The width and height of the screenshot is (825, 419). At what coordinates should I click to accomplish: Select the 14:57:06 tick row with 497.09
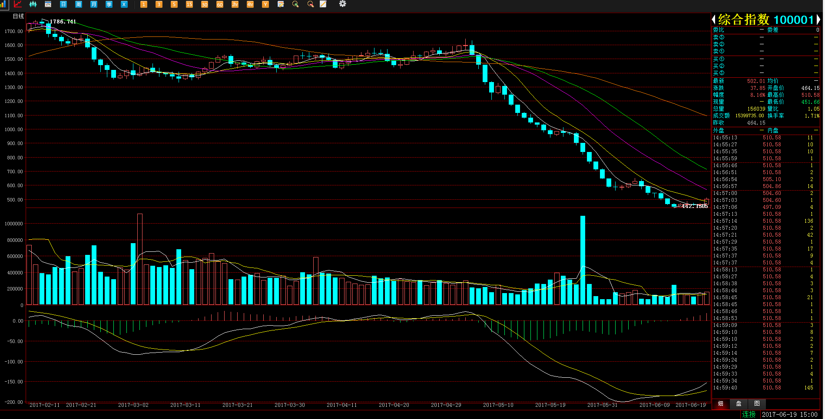point(765,207)
